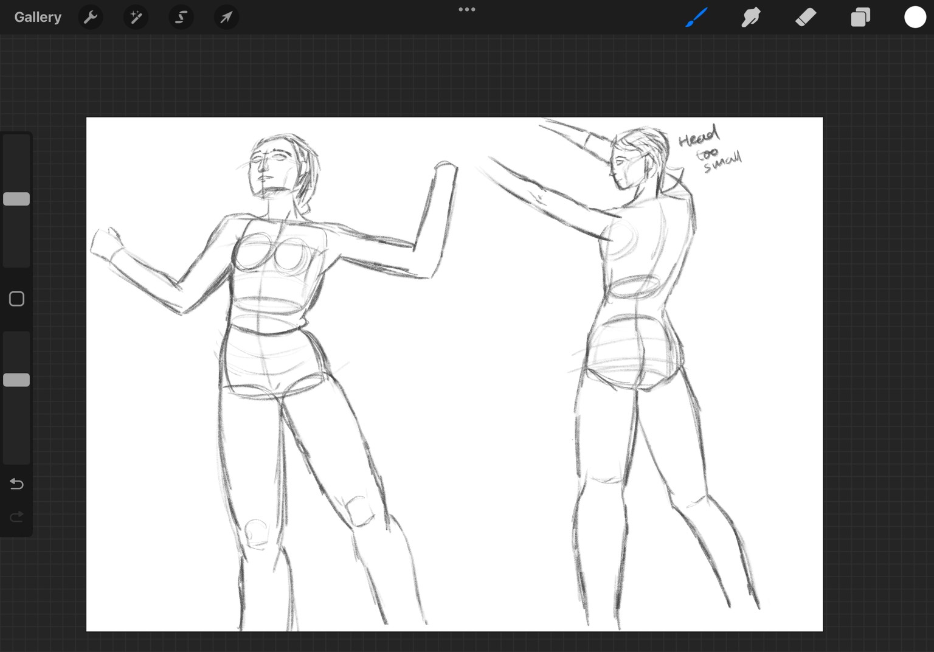The image size is (934, 652).
Task: Activate the Transform arrow tool
Action: 226,17
